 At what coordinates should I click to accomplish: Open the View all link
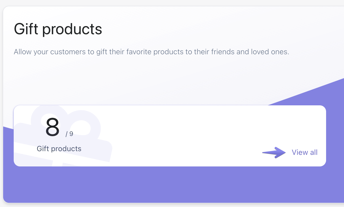click(304, 152)
